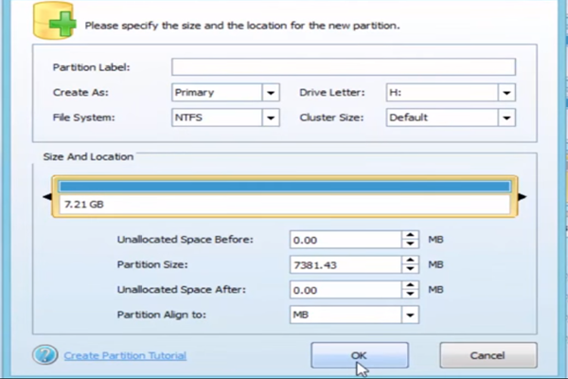
Task: Increase Partition Size value
Action: tap(410, 261)
